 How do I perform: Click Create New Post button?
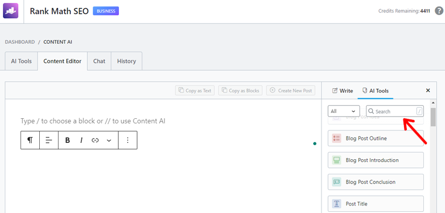[x=290, y=91]
